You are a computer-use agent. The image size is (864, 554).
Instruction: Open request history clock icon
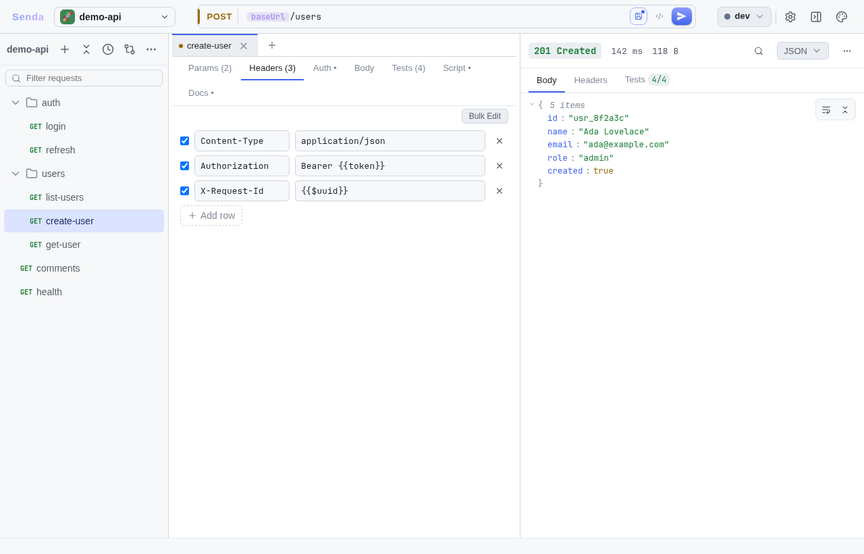tap(108, 49)
